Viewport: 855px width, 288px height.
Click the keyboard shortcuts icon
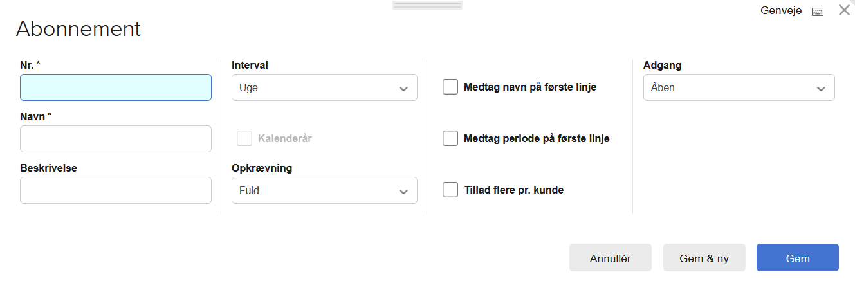pos(818,12)
